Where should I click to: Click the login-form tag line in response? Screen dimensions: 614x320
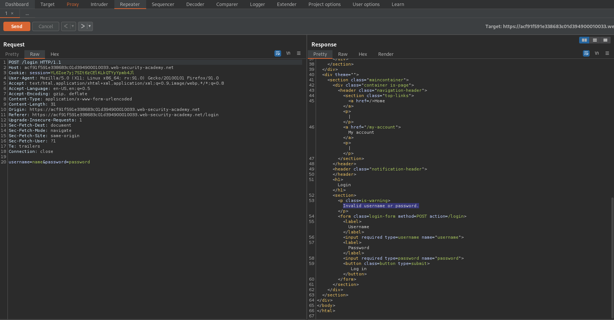(x=402, y=216)
